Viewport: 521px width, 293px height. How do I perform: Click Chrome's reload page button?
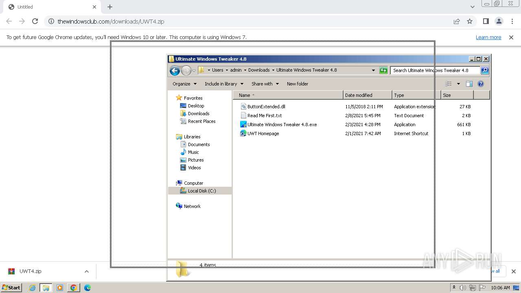pyautogui.click(x=35, y=21)
